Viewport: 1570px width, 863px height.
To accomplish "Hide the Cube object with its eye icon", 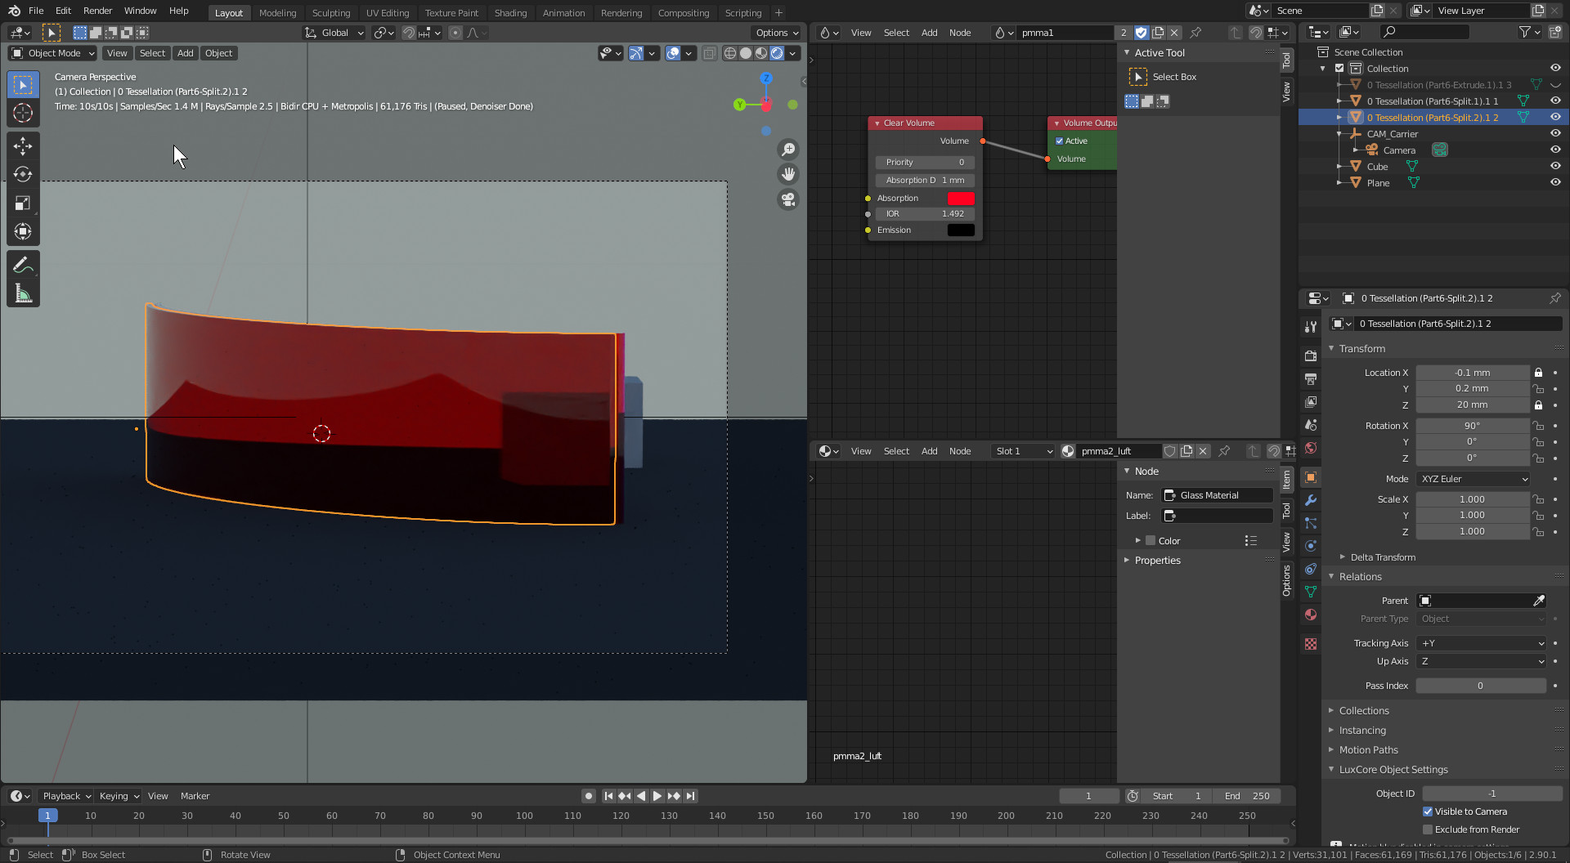I will 1555,167.
